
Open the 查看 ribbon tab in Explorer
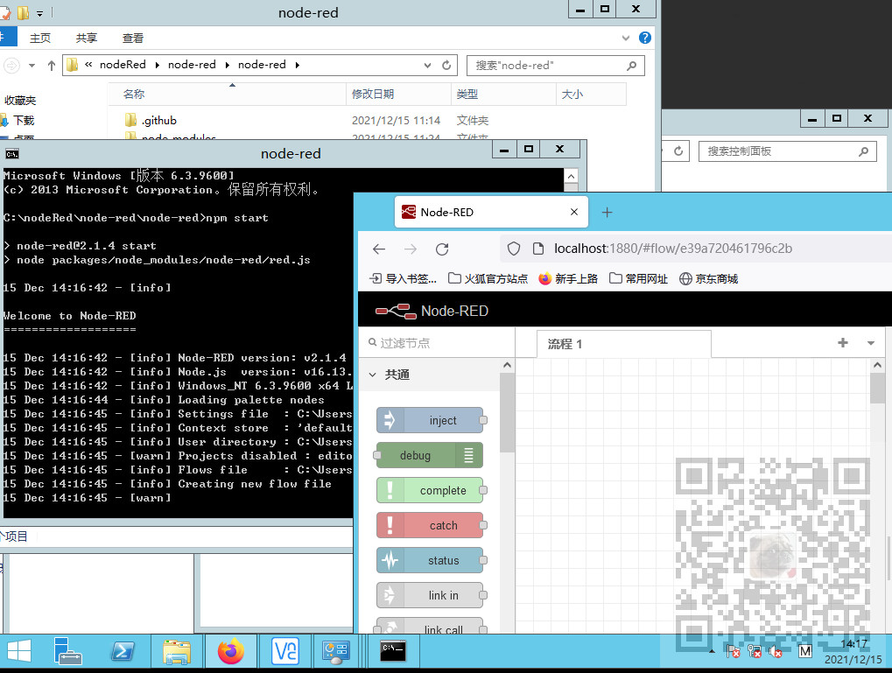point(132,39)
